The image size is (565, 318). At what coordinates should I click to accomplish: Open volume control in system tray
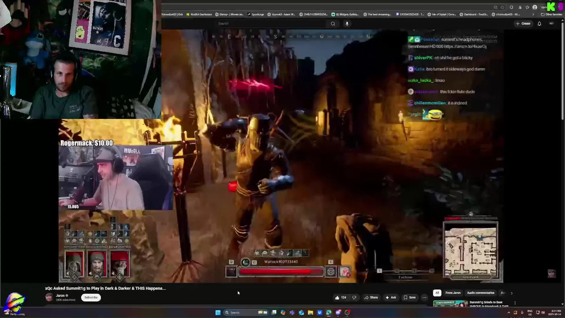pos(543,313)
